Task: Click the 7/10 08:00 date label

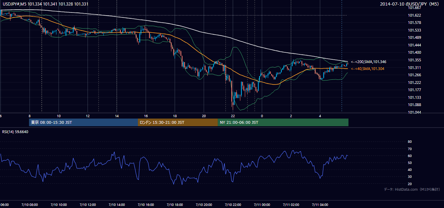Action: [x=30, y=205]
